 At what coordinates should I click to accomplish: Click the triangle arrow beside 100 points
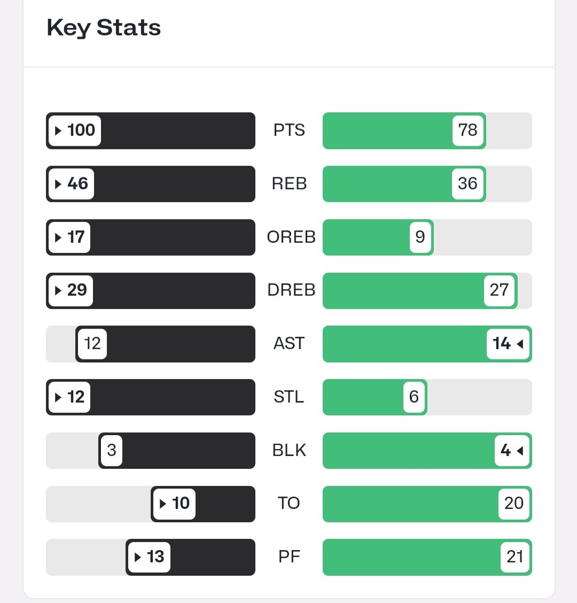[x=59, y=130]
